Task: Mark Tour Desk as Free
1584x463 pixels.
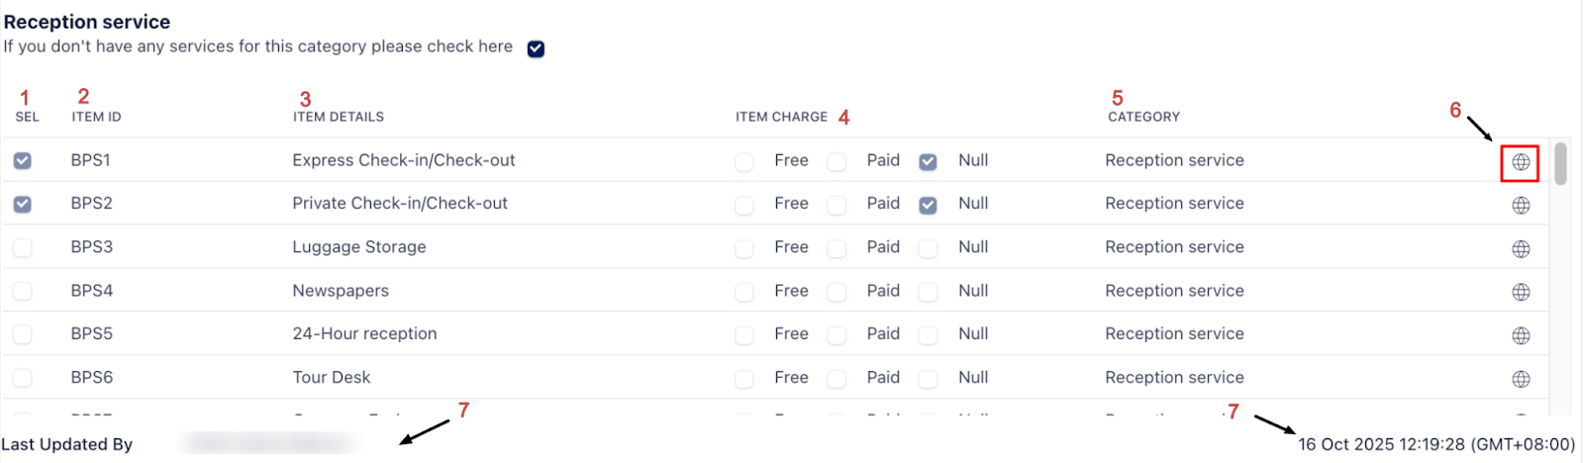Action: (744, 379)
